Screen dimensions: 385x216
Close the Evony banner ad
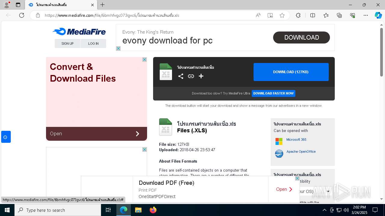pyautogui.click(x=118, y=49)
